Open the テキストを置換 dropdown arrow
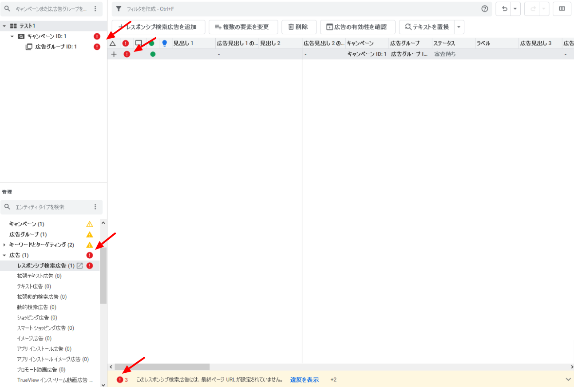This screenshot has width=574, height=387. point(459,27)
